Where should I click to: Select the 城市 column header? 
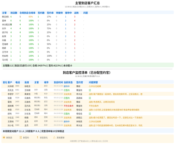[x=46, y=82]
